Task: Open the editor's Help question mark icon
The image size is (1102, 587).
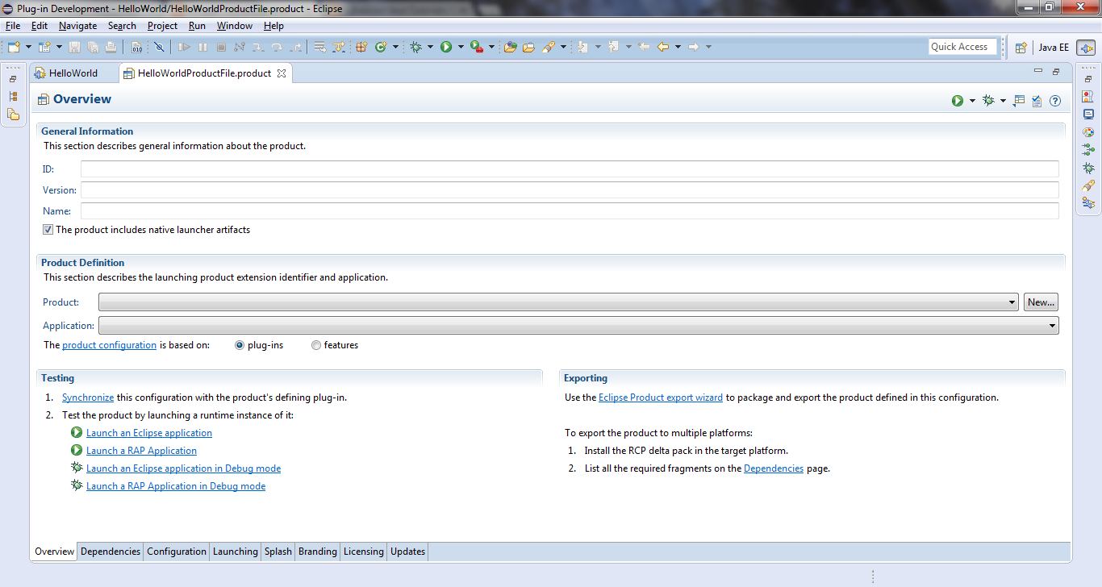Action: [x=1055, y=100]
